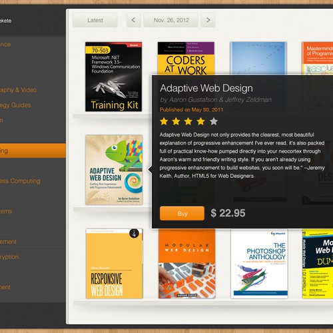Click the $ 22.95 price text
333x333 pixels.
click(x=228, y=213)
